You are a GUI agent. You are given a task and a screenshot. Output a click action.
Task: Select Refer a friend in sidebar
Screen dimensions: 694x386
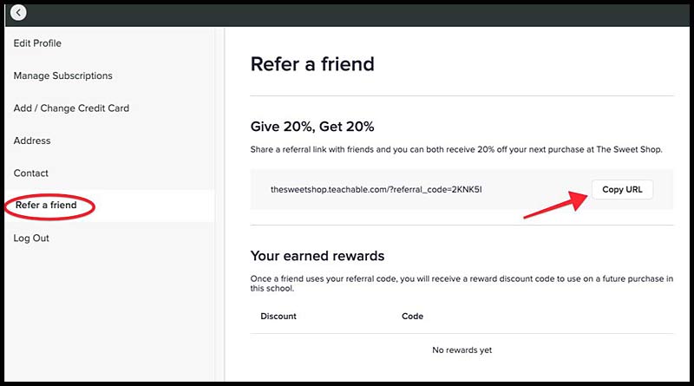(x=46, y=205)
